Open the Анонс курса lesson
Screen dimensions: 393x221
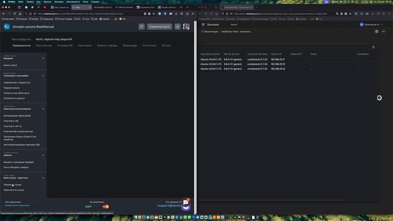tap(10, 65)
